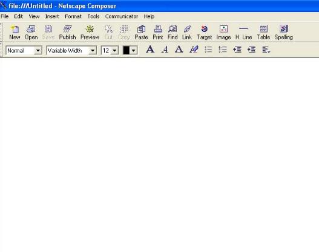The width and height of the screenshot is (319, 252).
Task: Expand the Normal paragraph style dropdown
Action: (38, 50)
